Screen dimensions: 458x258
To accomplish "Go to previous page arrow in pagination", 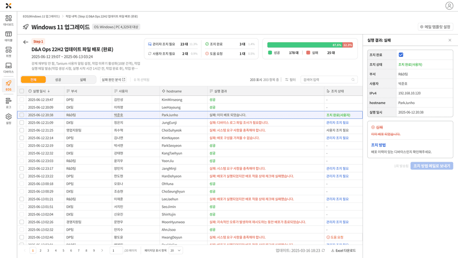I will 25,250.
